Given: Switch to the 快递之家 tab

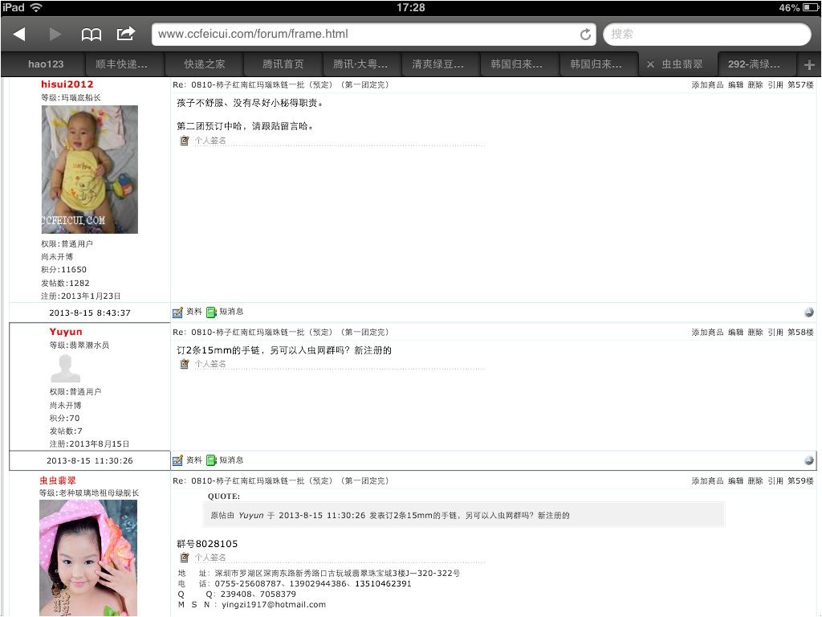Looking at the screenshot, I should (205, 64).
